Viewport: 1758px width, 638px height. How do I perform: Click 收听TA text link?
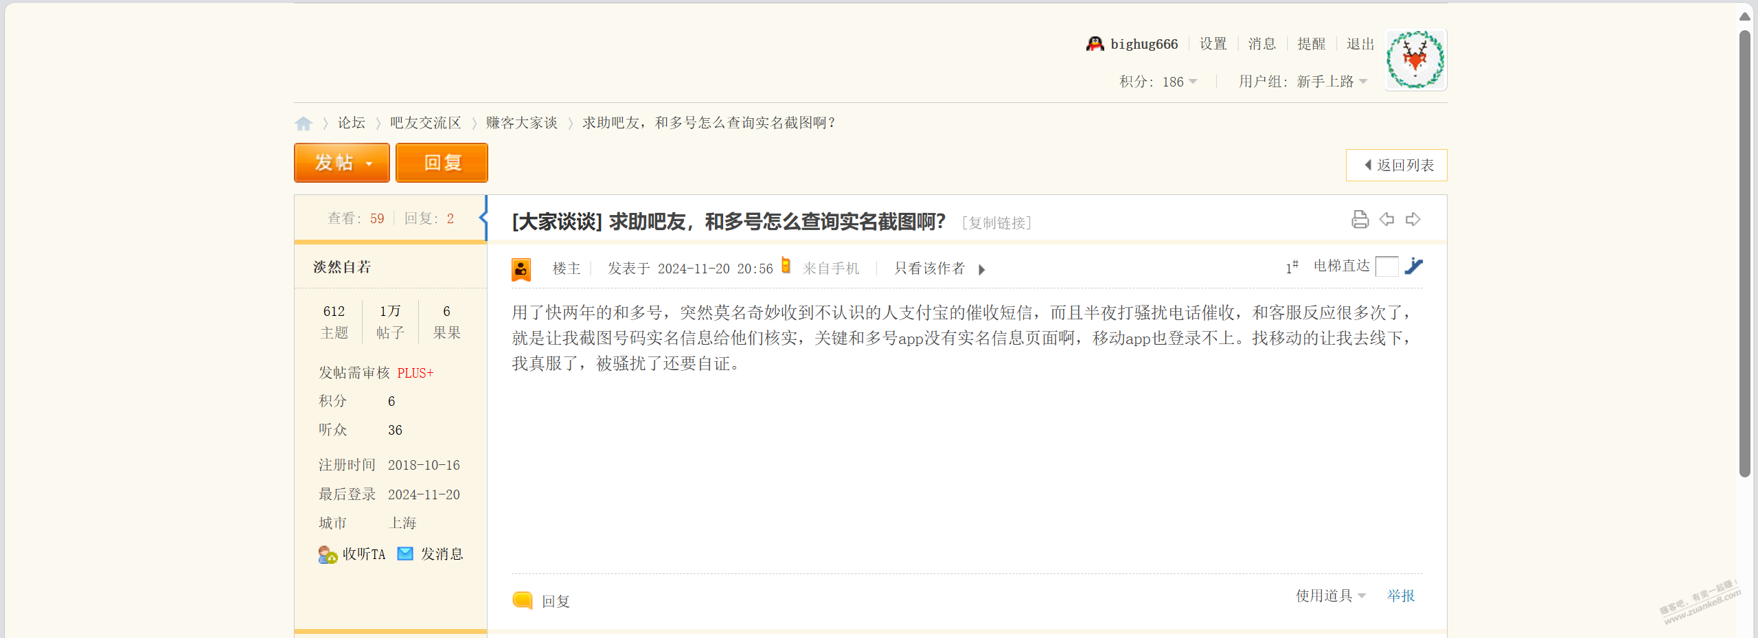point(364,554)
